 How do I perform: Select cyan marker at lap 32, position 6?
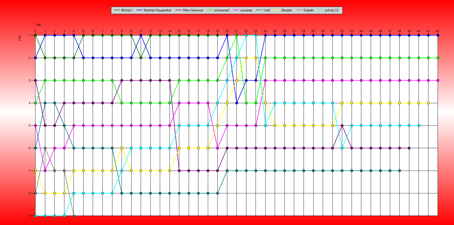click(x=342, y=148)
